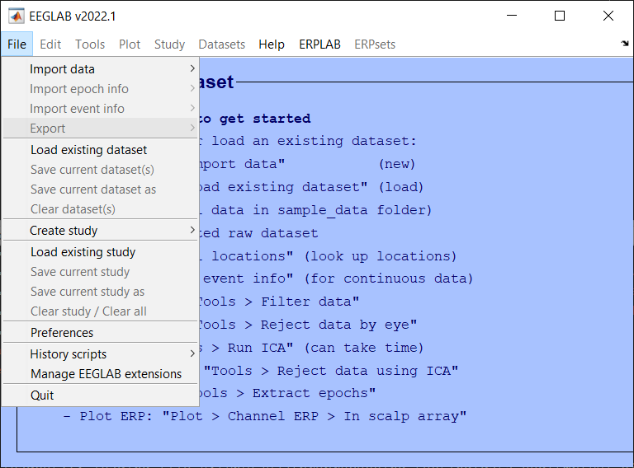Open the Study menu

[x=169, y=44]
